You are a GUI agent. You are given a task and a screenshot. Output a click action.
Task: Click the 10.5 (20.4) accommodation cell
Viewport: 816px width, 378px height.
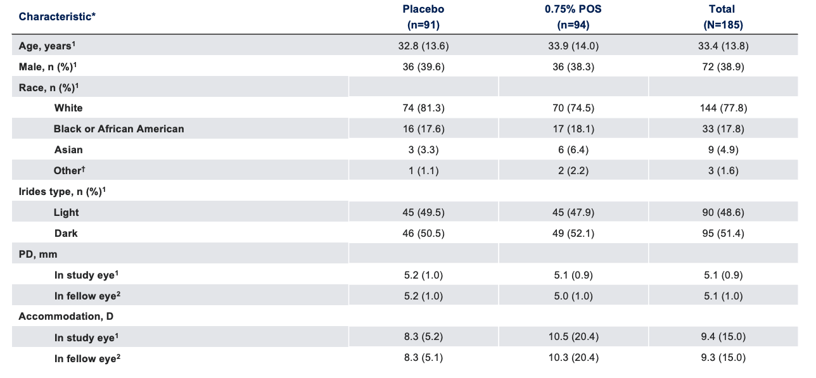click(x=573, y=337)
